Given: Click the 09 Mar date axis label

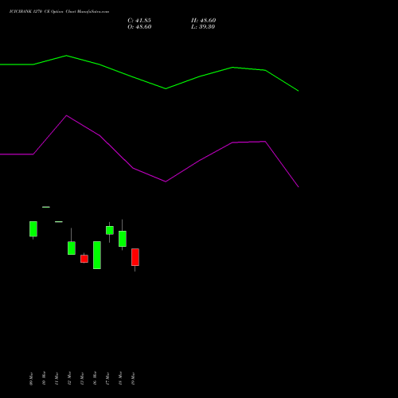Looking at the screenshot, I should click(x=31, y=379).
